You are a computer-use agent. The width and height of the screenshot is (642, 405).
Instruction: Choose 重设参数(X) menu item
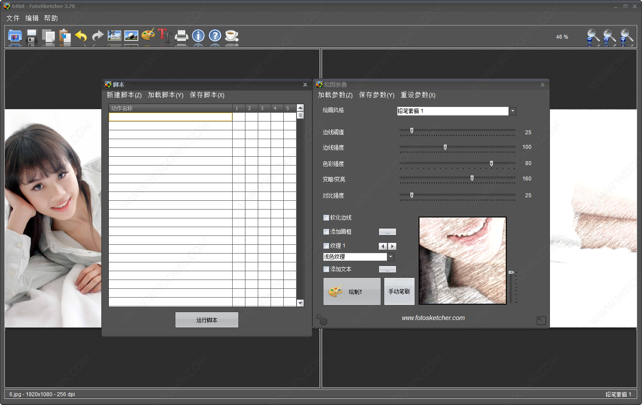[x=418, y=95]
